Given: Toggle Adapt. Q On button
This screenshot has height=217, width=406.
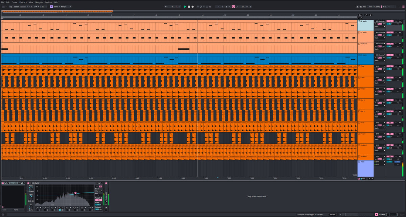Looking at the screenshot, I should tap(98, 200).
